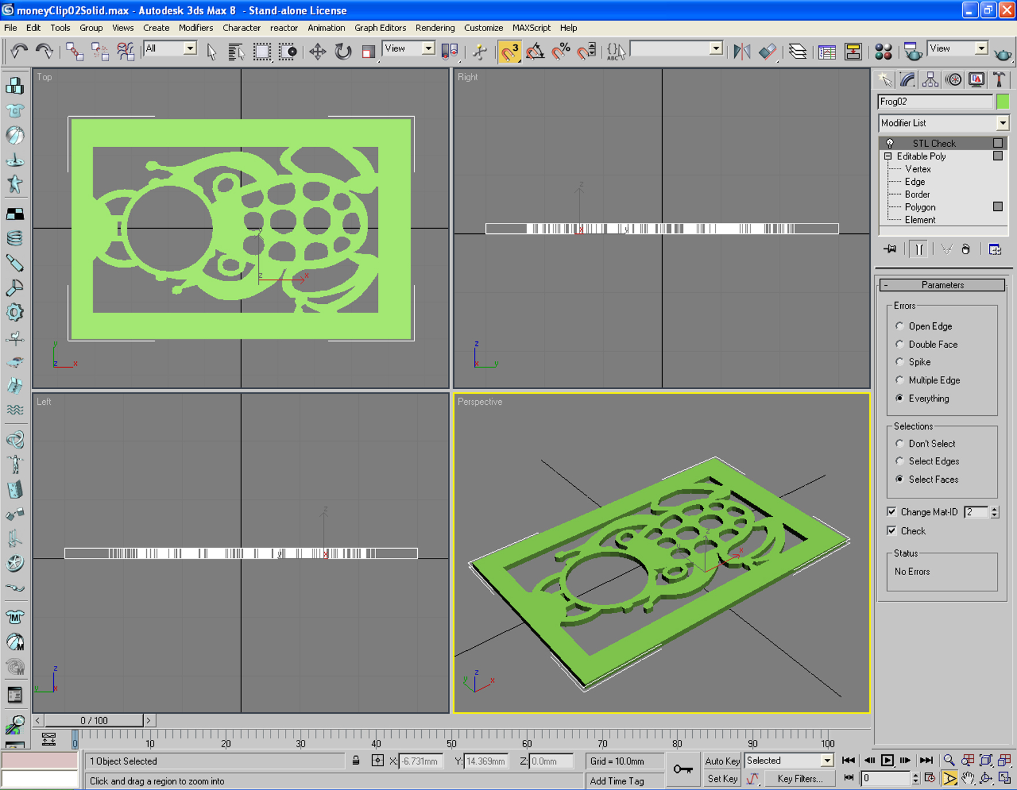Open the Key Filters dialog
The image size is (1017, 790).
800,778
